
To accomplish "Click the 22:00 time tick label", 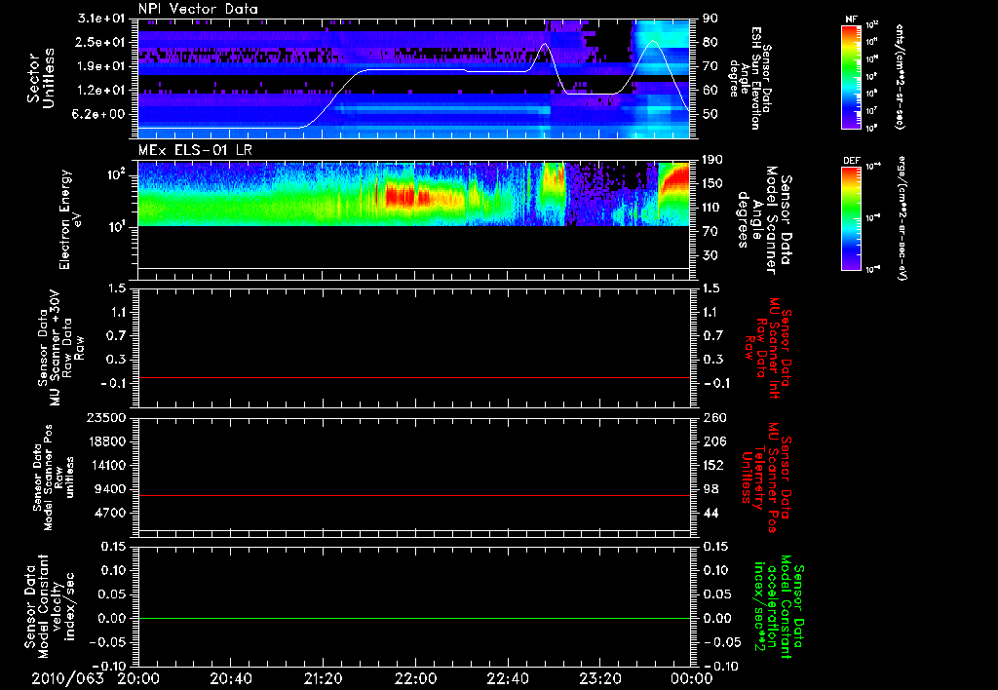I will click(x=414, y=678).
